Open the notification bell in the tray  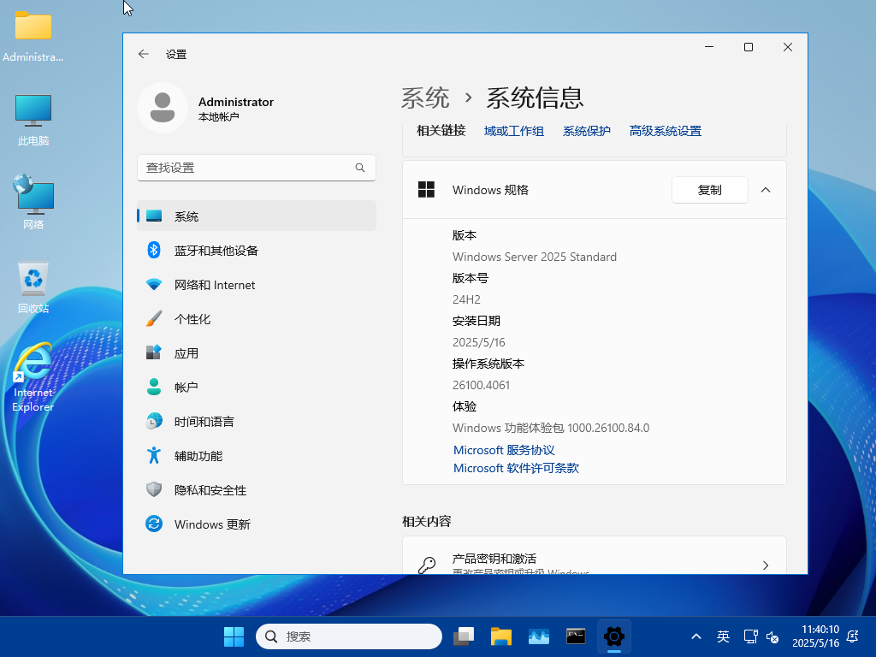853,636
